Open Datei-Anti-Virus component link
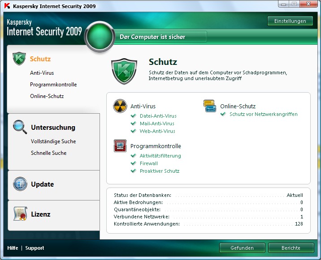Viewport: 321px width, 260px height. pos(158,116)
